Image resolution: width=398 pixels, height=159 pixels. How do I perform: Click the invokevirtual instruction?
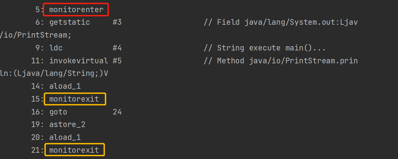(79, 61)
